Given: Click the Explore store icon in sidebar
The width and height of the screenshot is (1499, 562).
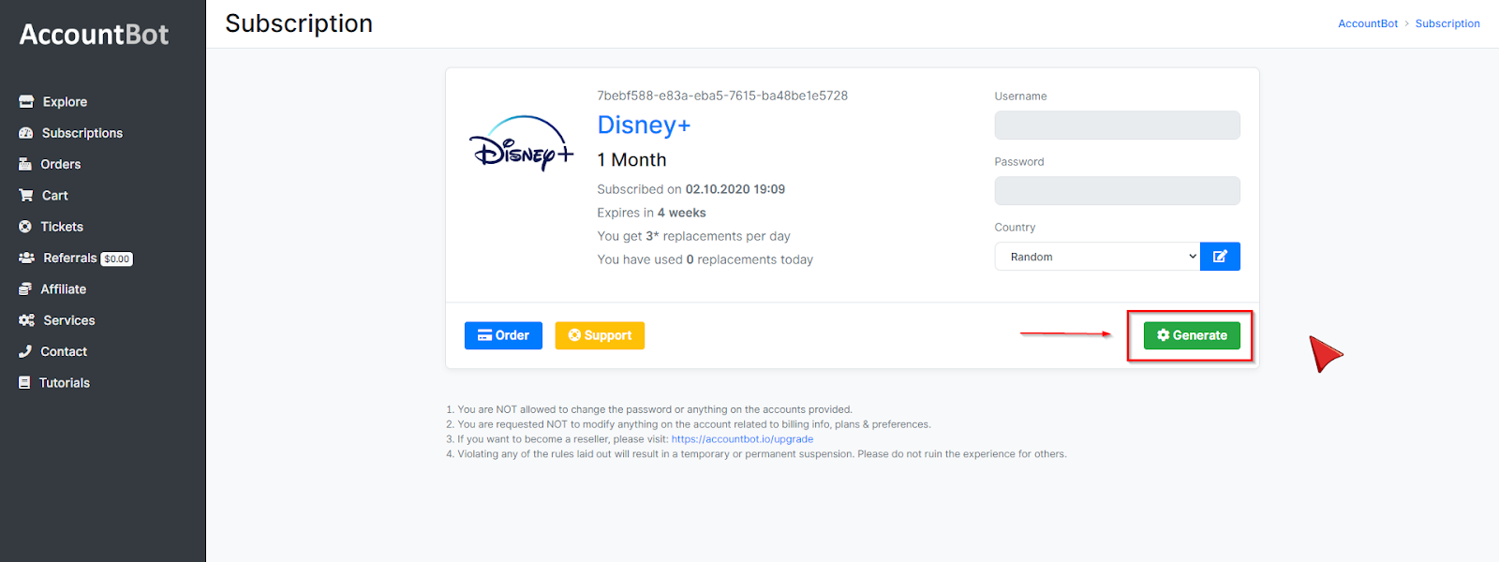Looking at the screenshot, I should 26,101.
